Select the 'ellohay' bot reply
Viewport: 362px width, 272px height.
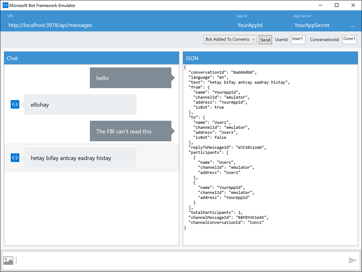[x=80, y=104]
